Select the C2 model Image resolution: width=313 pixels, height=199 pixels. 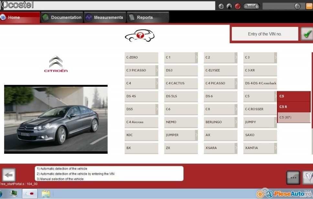pos(219,58)
